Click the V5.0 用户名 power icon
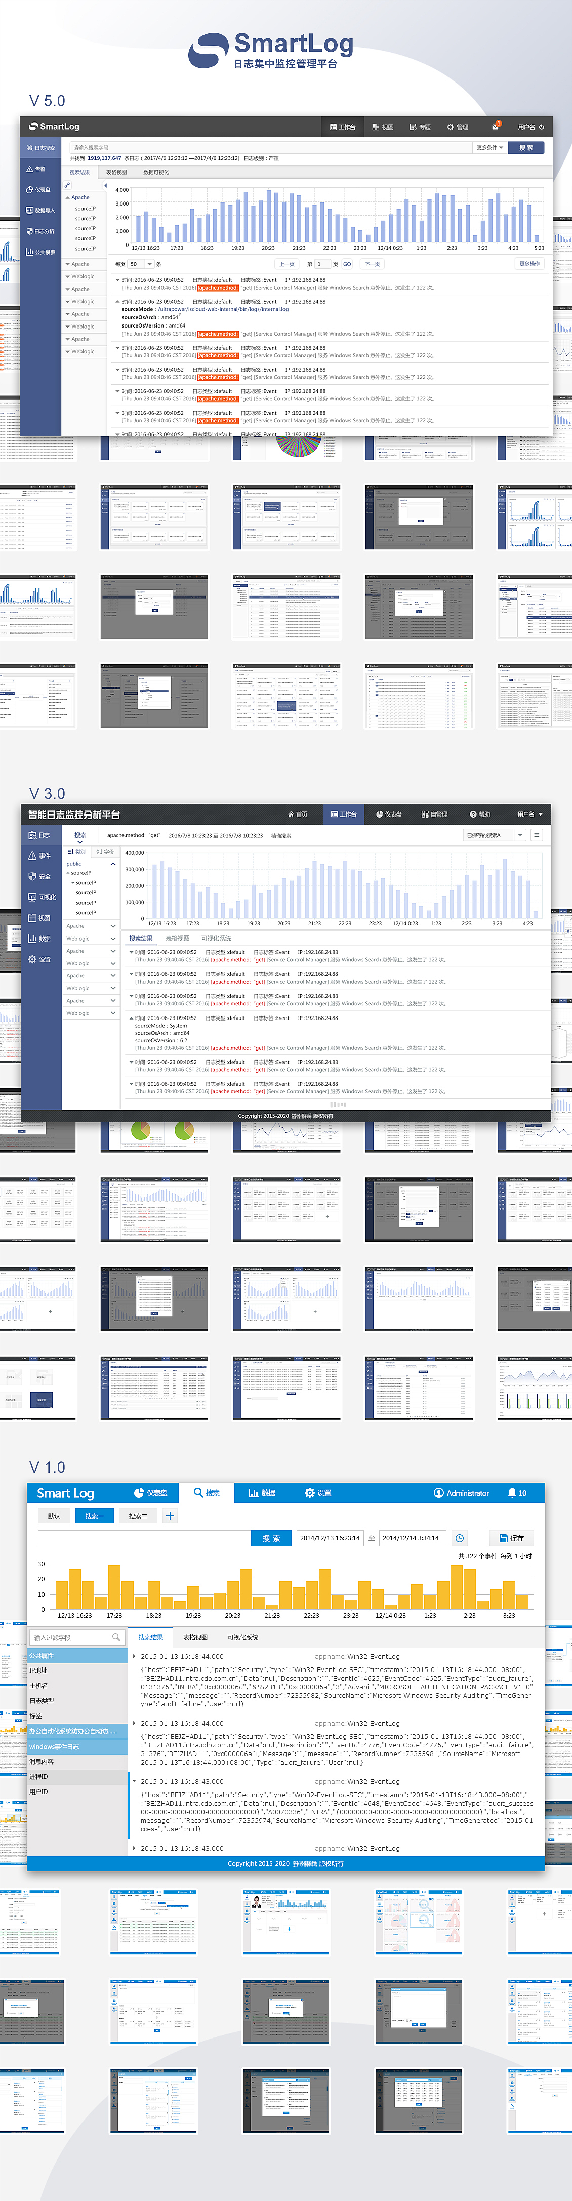572x2201 pixels. click(541, 127)
